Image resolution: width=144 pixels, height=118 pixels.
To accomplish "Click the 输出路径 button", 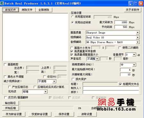I will pyautogui.click(x=11, y=103).
